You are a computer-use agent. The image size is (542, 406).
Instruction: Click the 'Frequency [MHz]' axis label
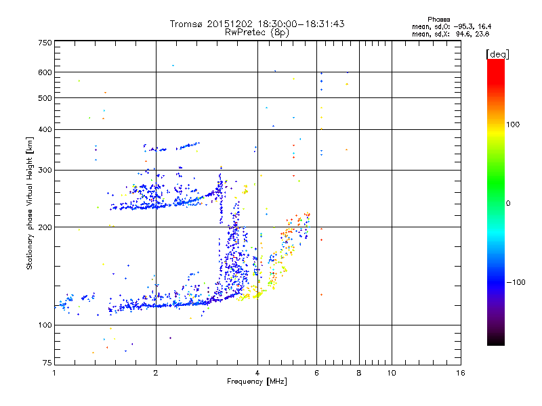(257, 382)
